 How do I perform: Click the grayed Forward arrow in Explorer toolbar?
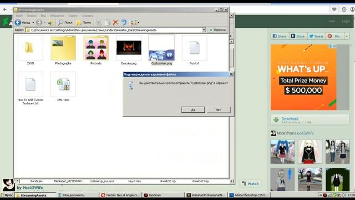39,22
